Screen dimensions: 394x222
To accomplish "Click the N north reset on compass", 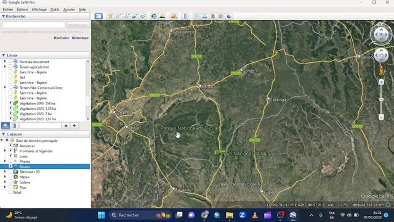I will (x=380, y=24).
